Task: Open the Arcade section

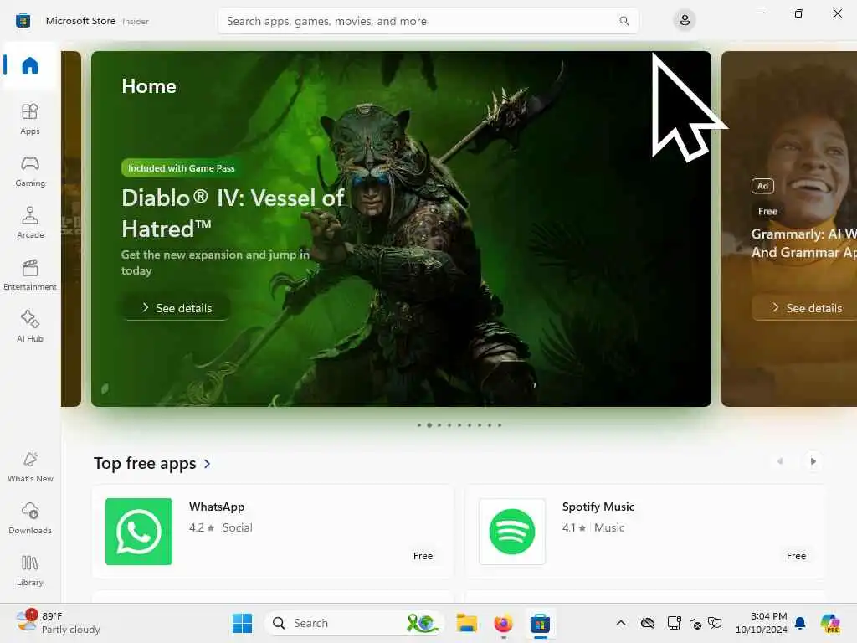Action: 30,223
